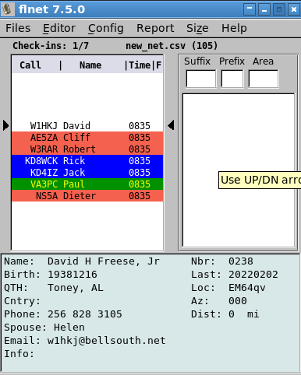
Task: Open the Help menu
Action: click(234, 28)
